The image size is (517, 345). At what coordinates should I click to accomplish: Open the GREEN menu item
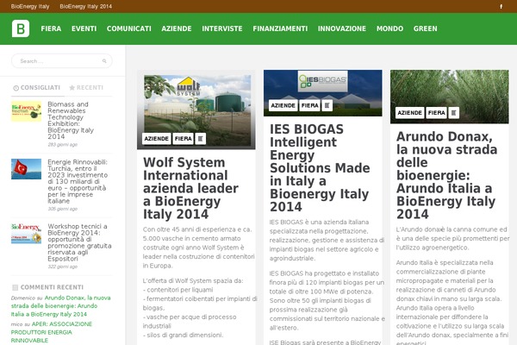(426, 28)
